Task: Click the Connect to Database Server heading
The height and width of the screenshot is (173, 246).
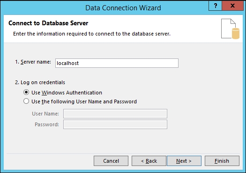Action: 48,23
